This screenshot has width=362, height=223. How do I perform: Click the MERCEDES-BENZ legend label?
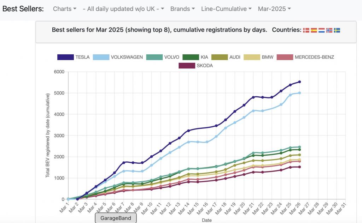[x=314, y=57]
